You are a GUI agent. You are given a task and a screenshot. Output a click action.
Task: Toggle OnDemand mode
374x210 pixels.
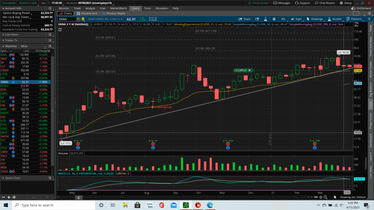(363, 8)
